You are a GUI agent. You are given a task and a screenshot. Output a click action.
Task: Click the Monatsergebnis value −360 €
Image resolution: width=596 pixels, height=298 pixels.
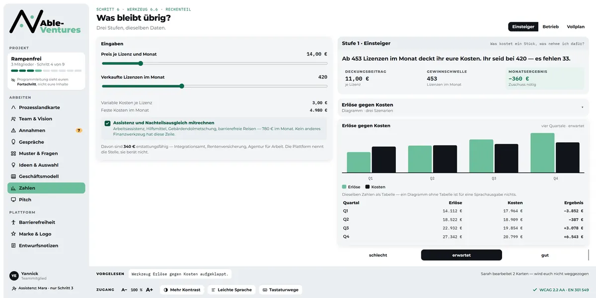pyautogui.click(x=519, y=78)
